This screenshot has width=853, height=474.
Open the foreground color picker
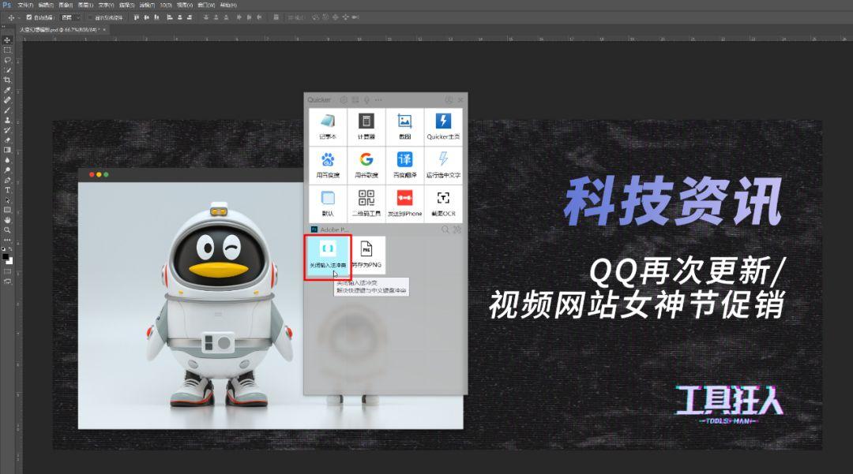point(6,257)
